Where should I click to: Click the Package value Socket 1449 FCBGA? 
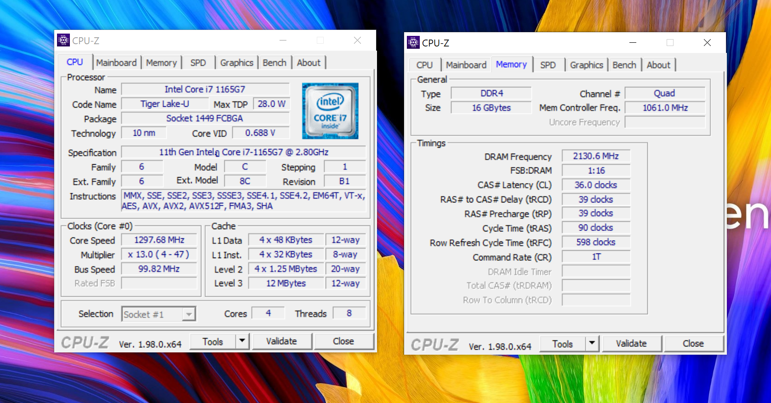(205, 118)
